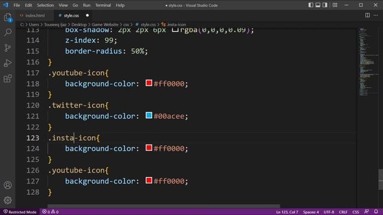Click the vertical scrollbar thumb
Viewport: 383px width, 215px height.
tap(381, 179)
